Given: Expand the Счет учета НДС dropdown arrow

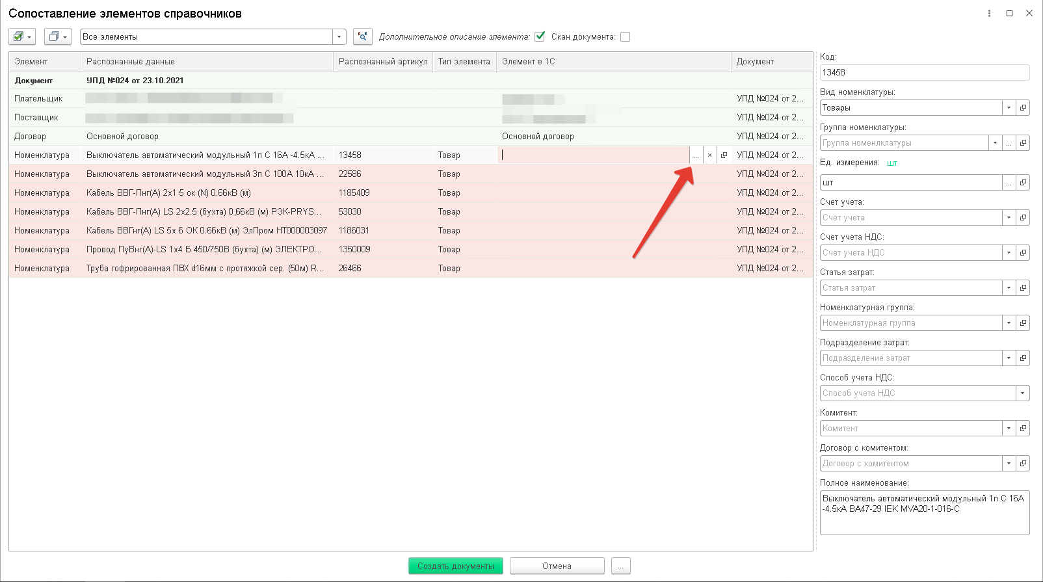Looking at the screenshot, I should pyautogui.click(x=1009, y=253).
